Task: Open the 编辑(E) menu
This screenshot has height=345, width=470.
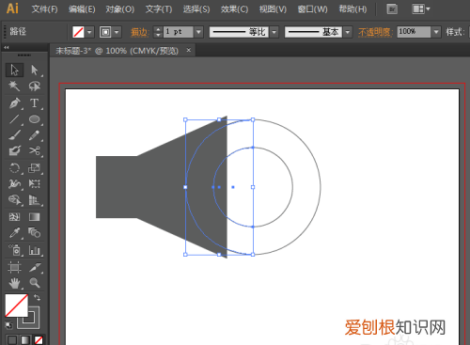Action: (82, 9)
